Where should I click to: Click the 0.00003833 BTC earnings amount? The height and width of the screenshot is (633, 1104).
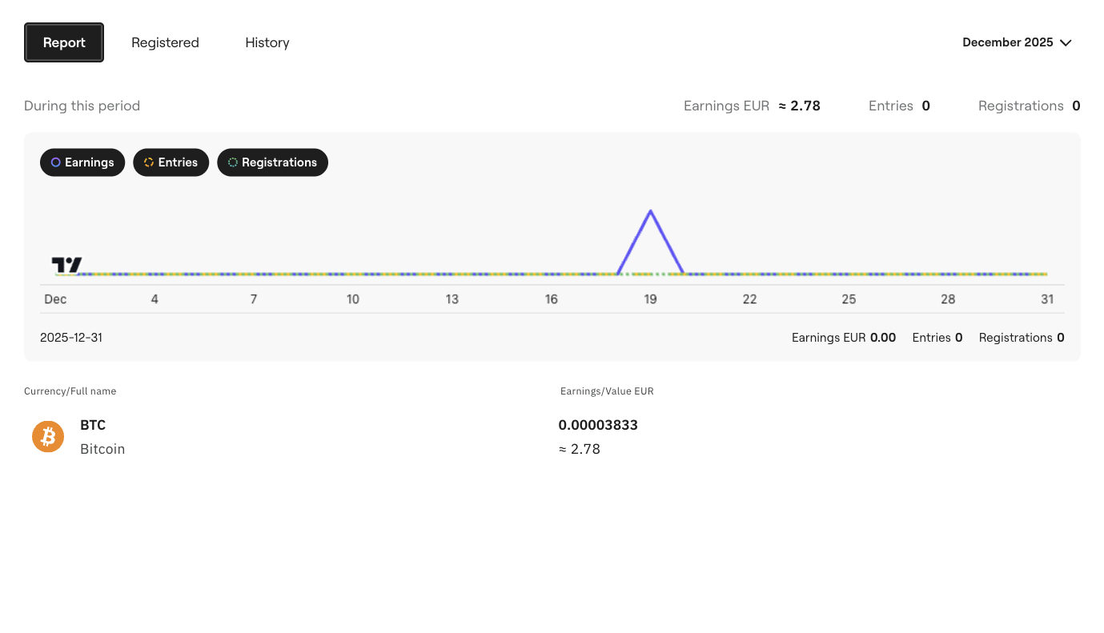click(598, 425)
